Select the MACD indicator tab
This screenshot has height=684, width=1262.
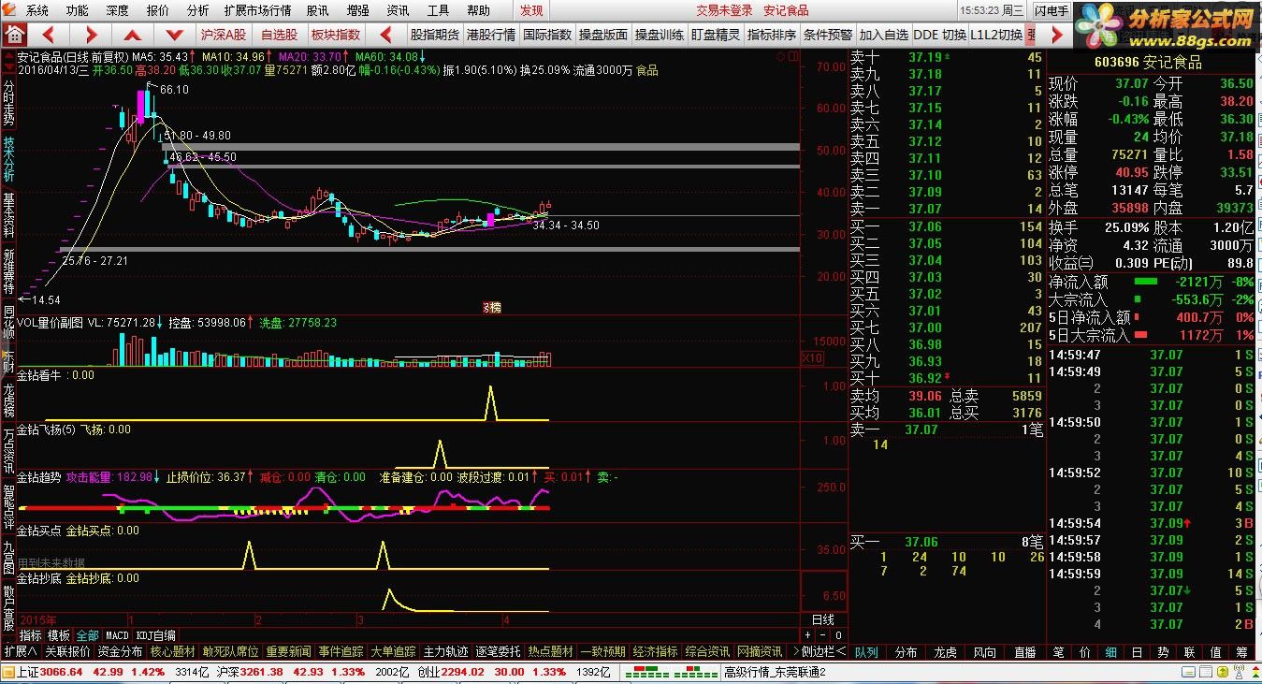(117, 635)
